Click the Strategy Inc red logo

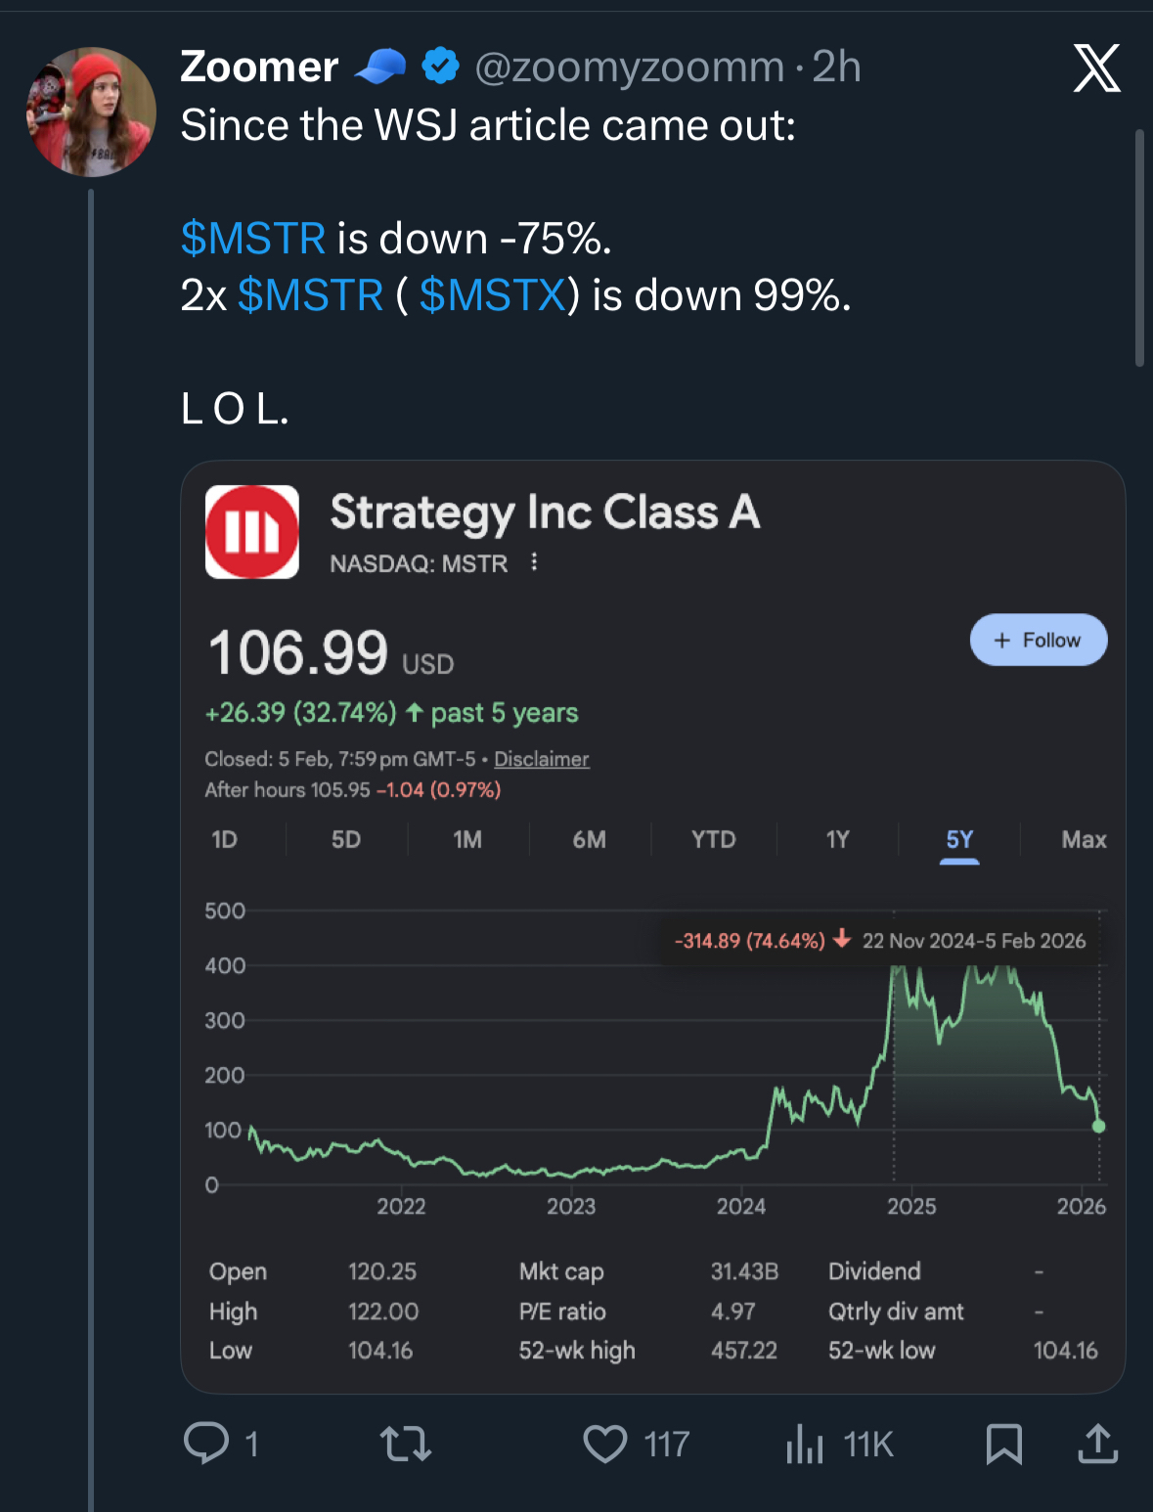point(252,532)
